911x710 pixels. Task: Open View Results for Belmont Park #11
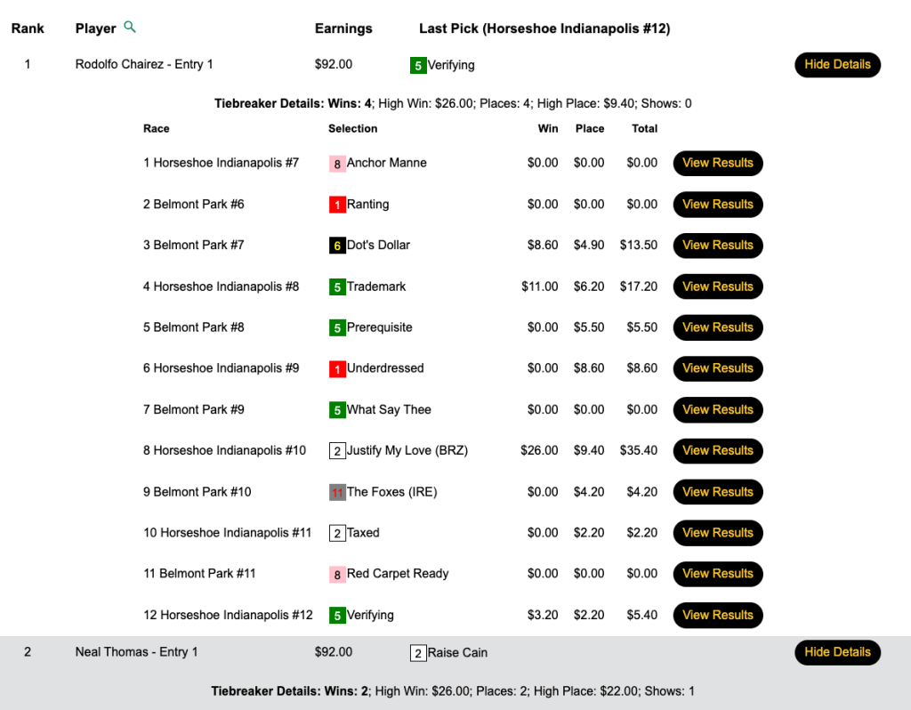(x=718, y=574)
